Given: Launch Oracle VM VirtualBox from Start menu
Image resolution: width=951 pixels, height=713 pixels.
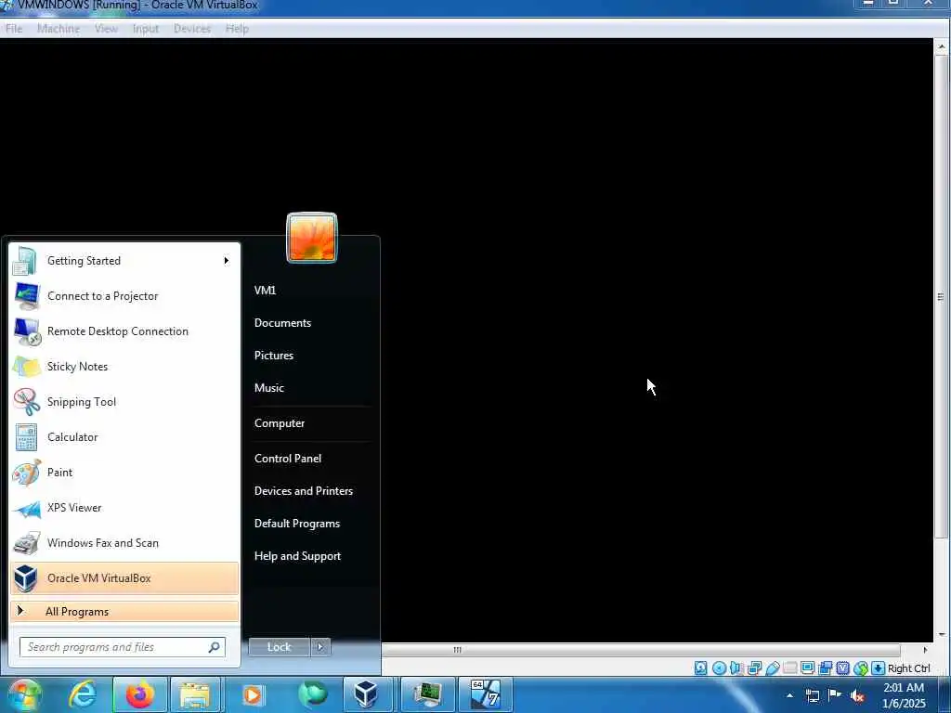Looking at the screenshot, I should click(x=124, y=577).
